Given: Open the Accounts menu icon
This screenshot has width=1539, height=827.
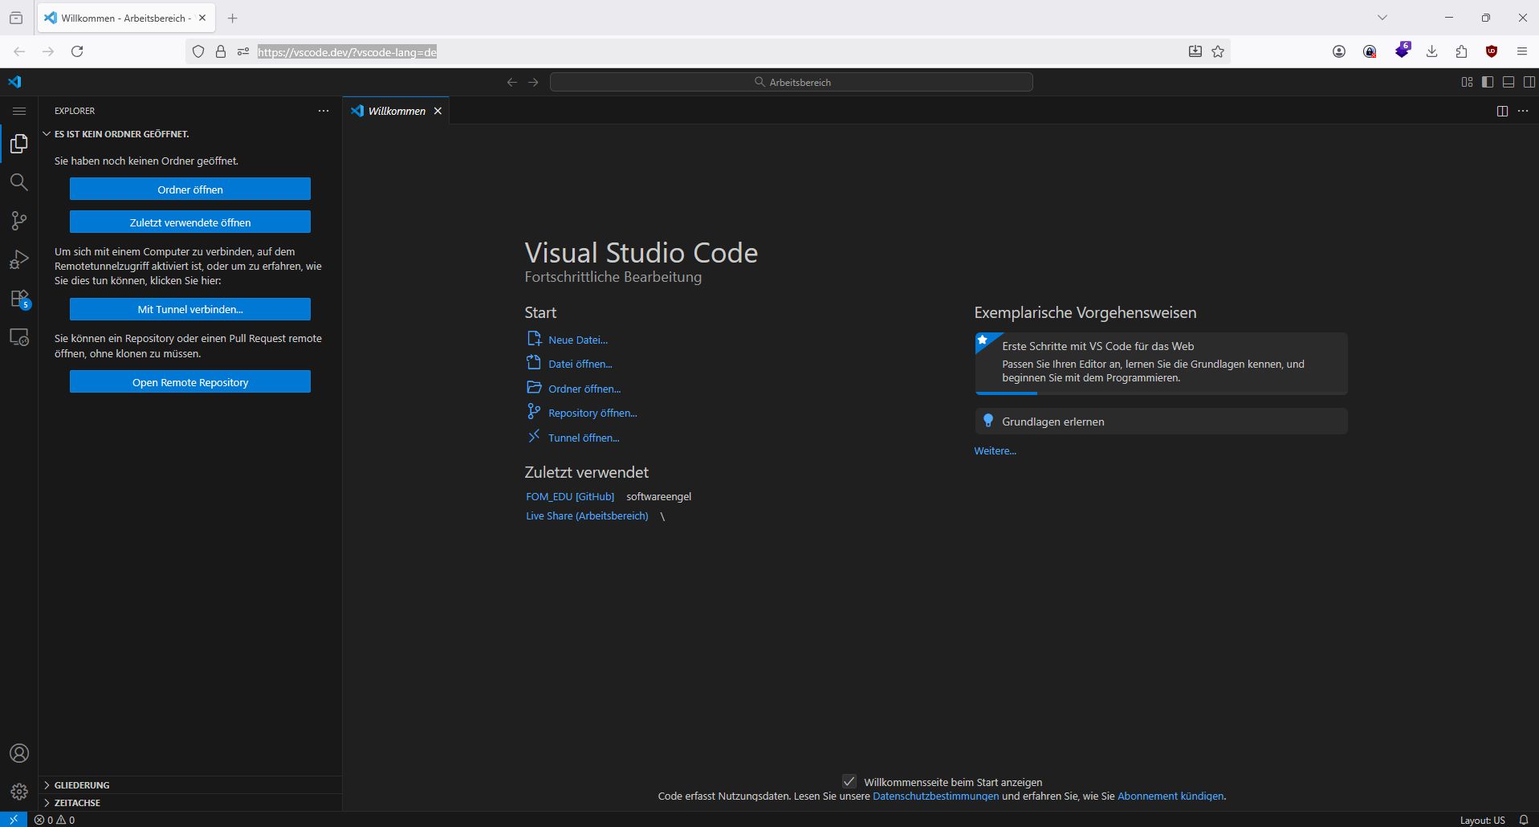Looking at the screenshot, I should pos(18,753).
